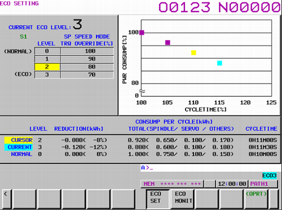Click override value 90
This screenshot has width=282, height=210.
(x=87, y=59)
